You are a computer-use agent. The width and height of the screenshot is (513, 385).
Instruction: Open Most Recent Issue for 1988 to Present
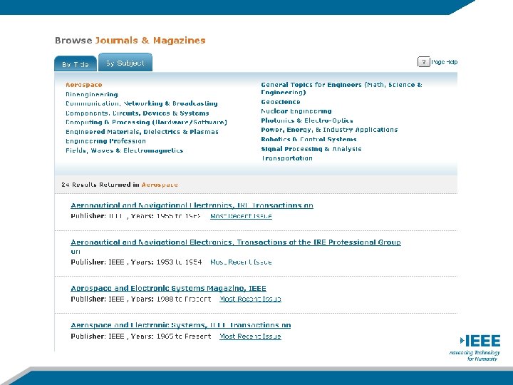point(250,299)
